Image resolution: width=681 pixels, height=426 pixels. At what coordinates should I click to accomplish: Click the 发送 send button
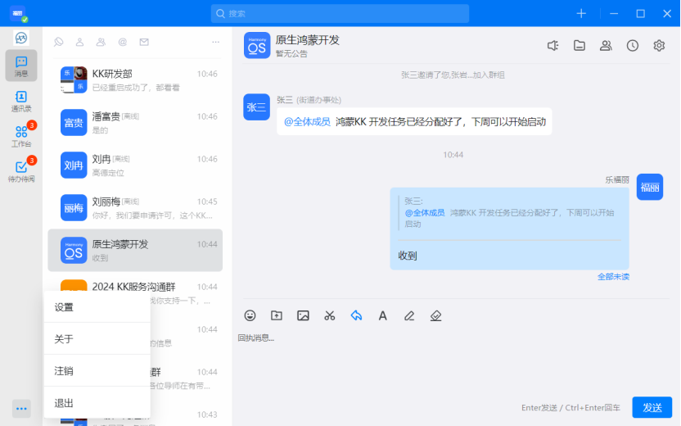652,407
